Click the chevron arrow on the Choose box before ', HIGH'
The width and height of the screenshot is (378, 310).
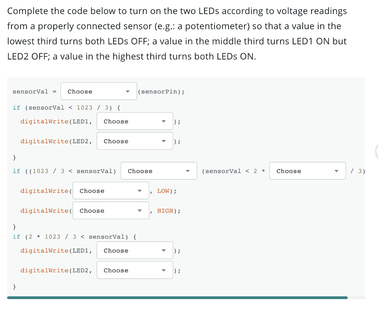[x=140, y=210]
